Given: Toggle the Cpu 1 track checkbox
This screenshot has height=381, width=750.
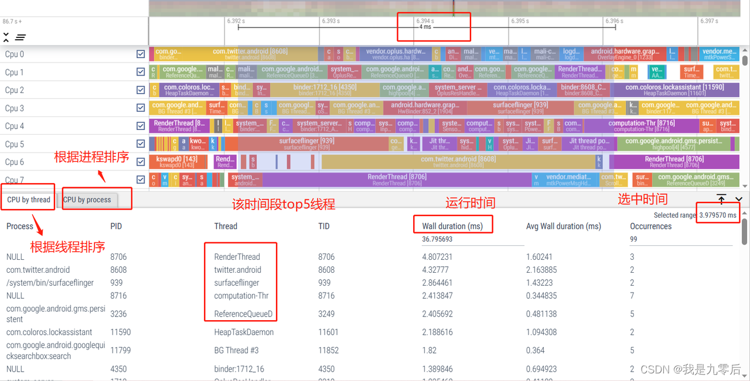Looking at the screenshot, I should pyautogui.click(x=141, y=72).
